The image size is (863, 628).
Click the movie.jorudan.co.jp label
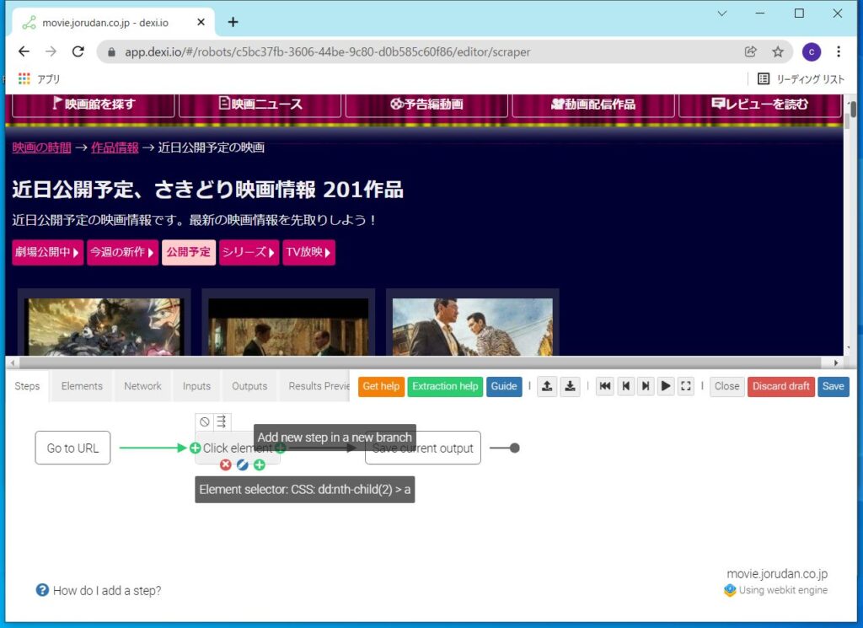777,573
